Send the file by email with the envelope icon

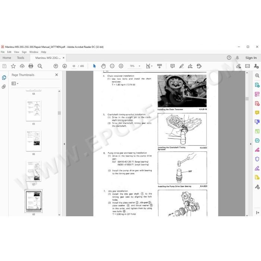tap(248, 66)
